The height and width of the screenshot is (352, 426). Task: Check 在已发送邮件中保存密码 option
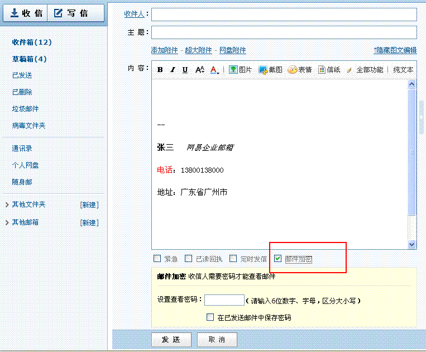pyautogui.click(x=210, y=317)
